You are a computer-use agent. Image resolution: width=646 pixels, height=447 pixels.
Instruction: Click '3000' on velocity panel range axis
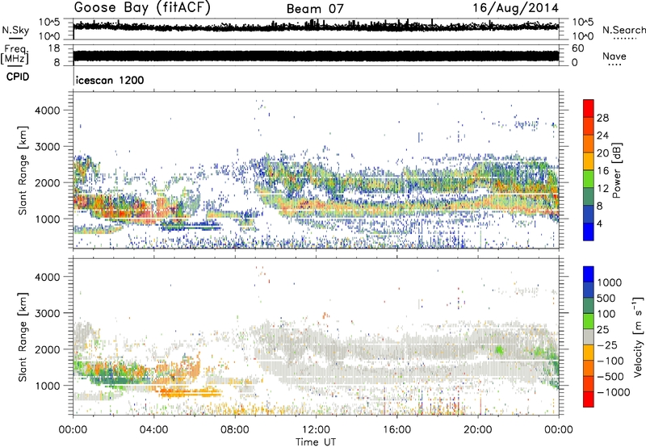tap(47, 313)
